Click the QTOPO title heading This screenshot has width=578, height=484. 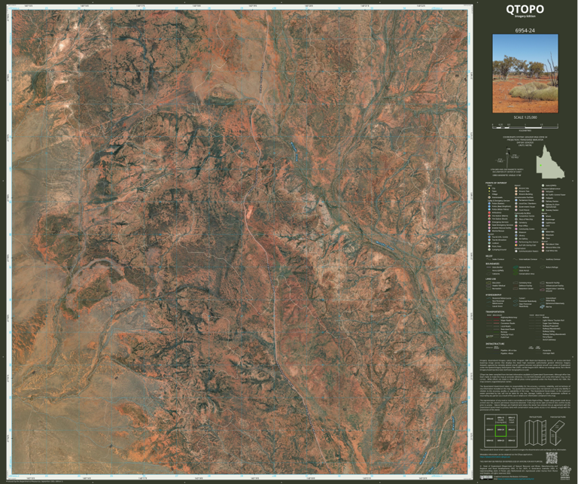coord(525,9)
